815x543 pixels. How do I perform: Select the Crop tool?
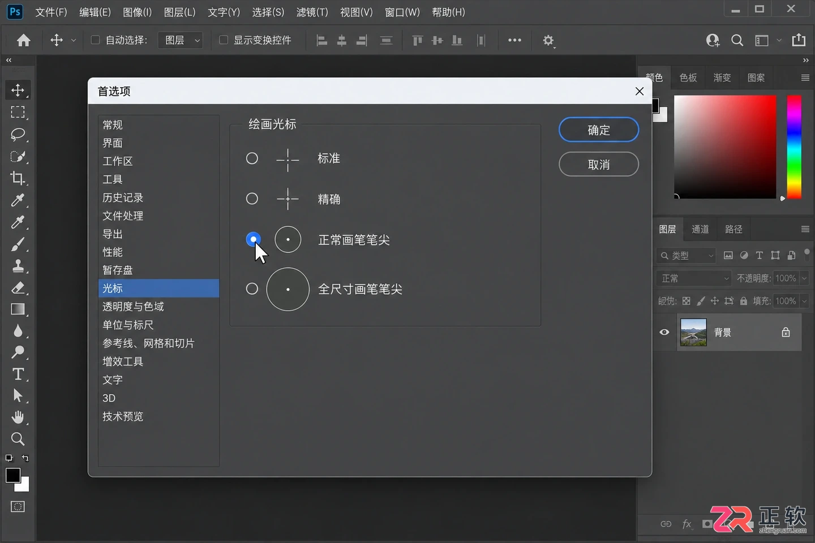(x=18, y=178)
